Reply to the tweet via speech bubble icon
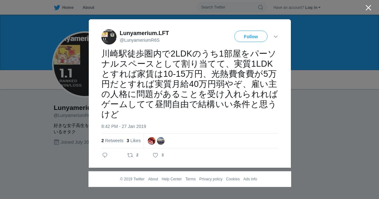This screenshot has width=379, height=199. [105, 155]
